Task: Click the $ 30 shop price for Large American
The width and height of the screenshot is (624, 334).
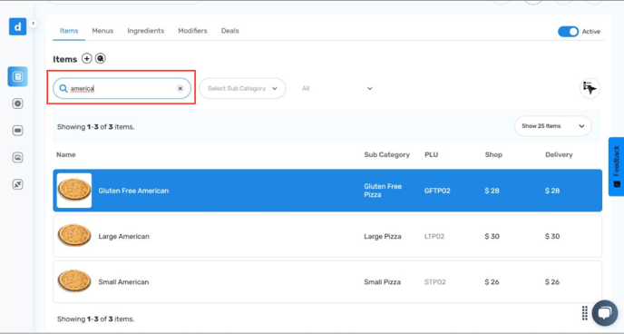Action: 492,236
